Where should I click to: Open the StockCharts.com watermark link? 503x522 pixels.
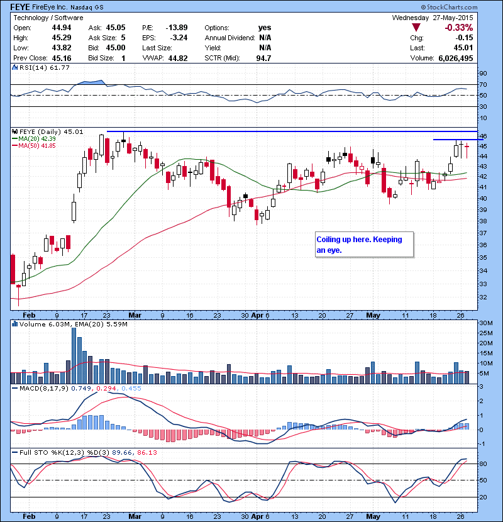pos(451,7)
